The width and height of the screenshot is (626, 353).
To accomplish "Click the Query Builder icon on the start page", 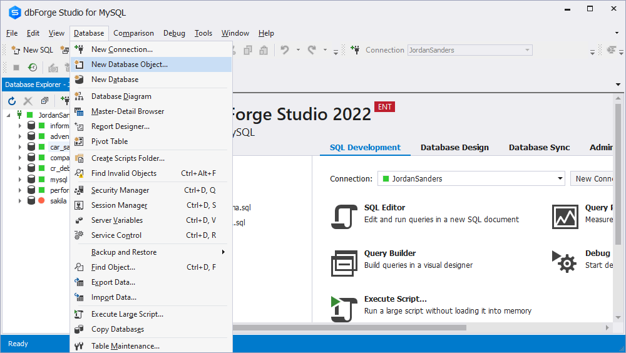I will (x=344, y=263).
